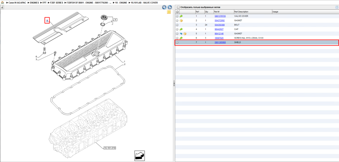This screenshot has width=339, height=162.
Task: Click blue return arrow in ref 5 GASKET row
Action: [x=181, y=34]
